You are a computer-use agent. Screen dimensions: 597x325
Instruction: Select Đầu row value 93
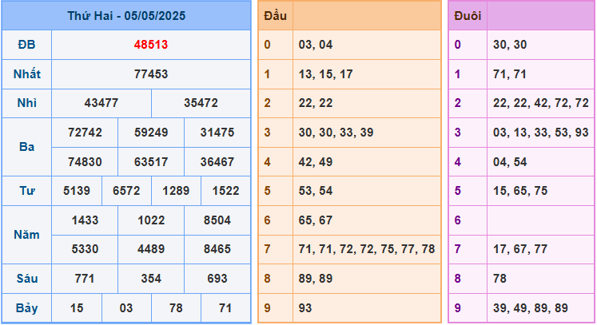click(305, 308)
